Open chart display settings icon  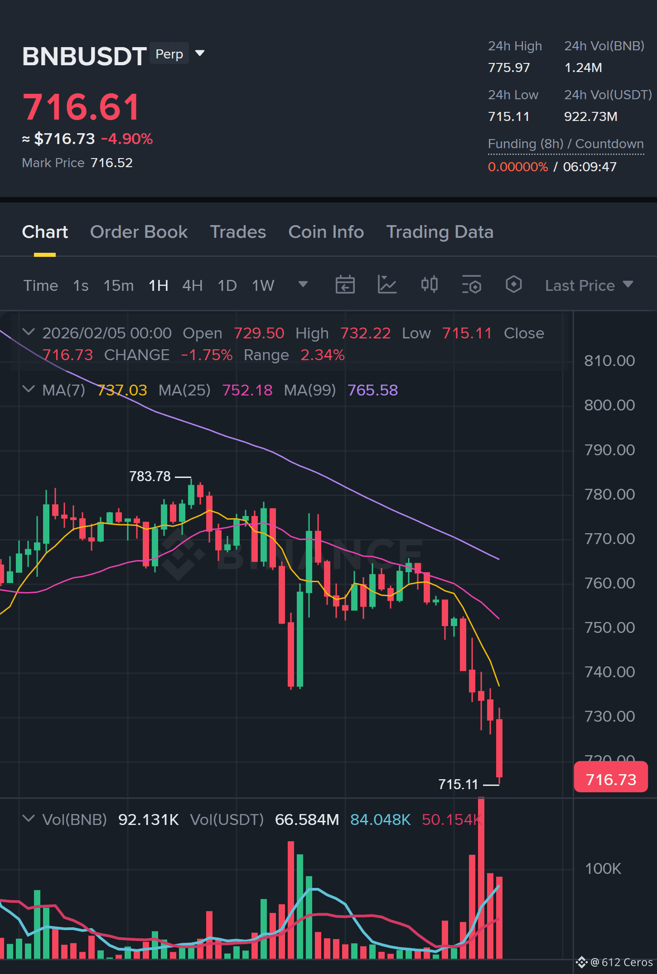471,285
